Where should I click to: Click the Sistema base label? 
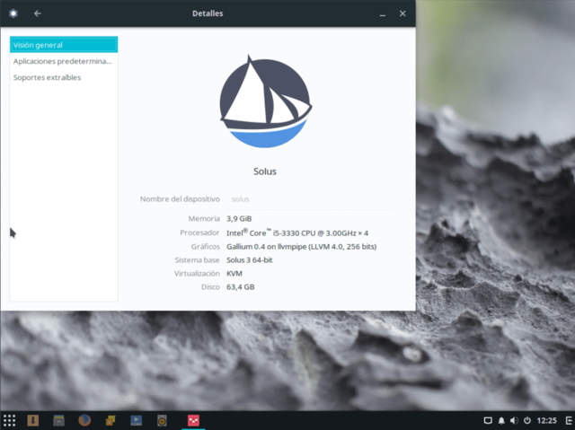point(197,260)
